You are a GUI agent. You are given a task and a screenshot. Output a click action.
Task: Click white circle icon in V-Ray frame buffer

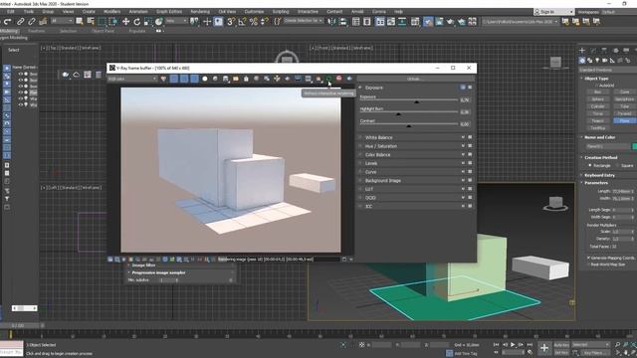pos(205,79)
